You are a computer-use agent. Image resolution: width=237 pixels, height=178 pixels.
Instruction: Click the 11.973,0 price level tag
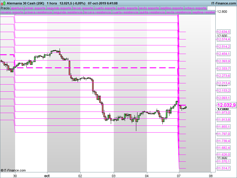click(x=224, y=112)
